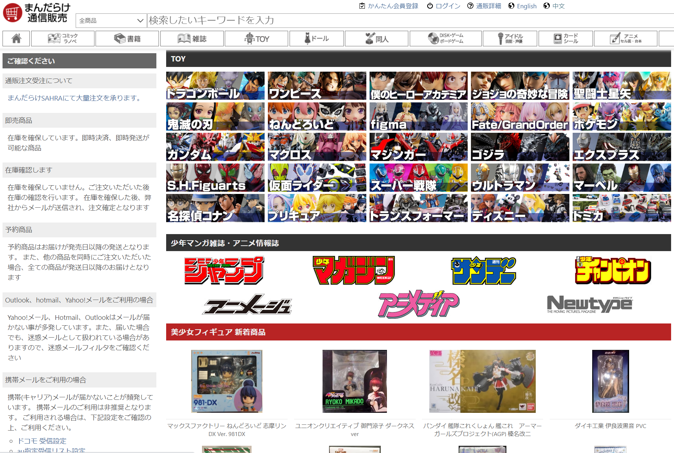Image resolution: width=674 pixels, height=453 pixels.
Task: Click the アニメディア magazine logo
Action: [x=418, y=304]
